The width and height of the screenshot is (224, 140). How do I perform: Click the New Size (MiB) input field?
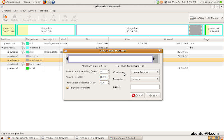click(103, 77)
